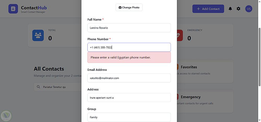Open settings gear icon
Screen dimensions: 261x122
click(239, 9)
